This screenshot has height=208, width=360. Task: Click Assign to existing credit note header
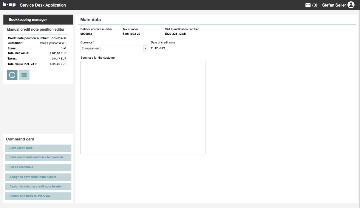tap(38, 187)
